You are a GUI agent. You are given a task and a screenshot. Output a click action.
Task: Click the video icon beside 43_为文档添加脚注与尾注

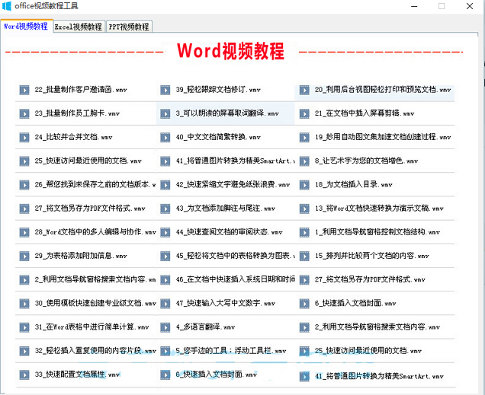click(x=165, y=209)
